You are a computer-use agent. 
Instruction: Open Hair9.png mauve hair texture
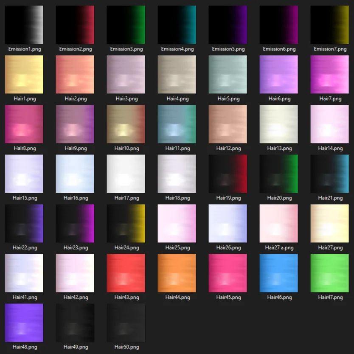pyautogui.click(x=75, y=124)
